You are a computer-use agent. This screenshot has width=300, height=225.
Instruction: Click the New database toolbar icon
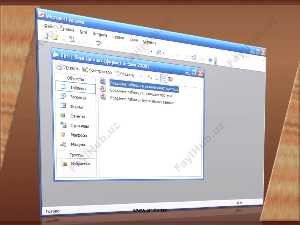coord(46,36)
